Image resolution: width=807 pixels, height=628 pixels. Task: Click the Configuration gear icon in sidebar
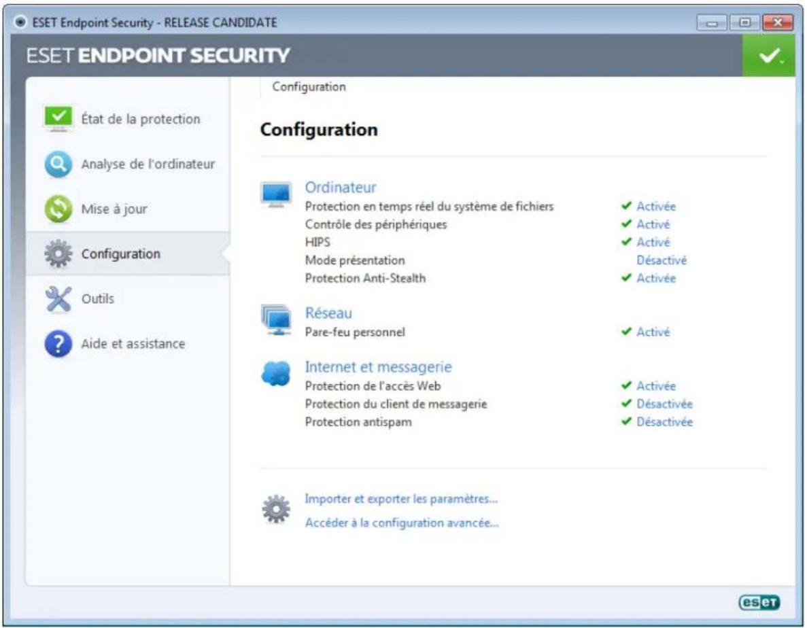(58, 254)
